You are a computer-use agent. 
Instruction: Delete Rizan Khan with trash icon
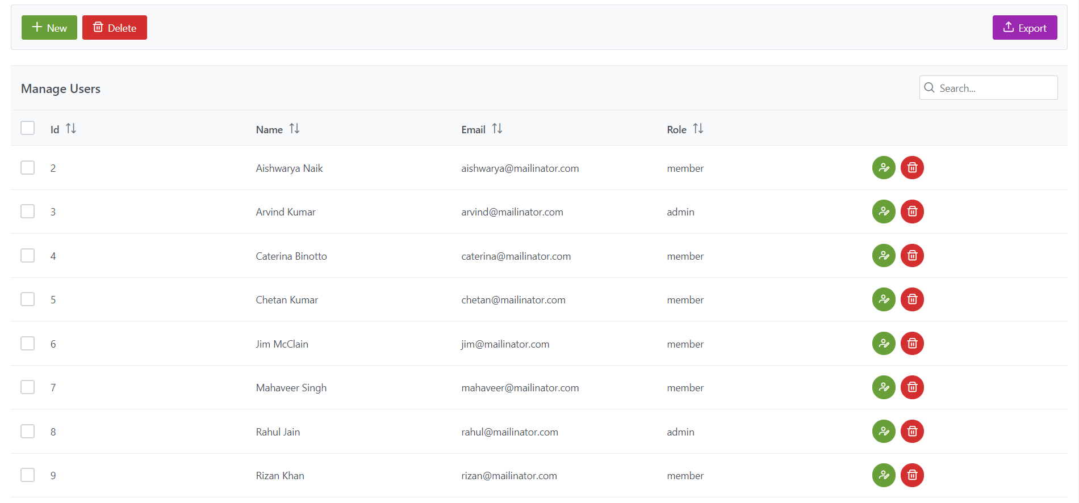tap(912, 475)
